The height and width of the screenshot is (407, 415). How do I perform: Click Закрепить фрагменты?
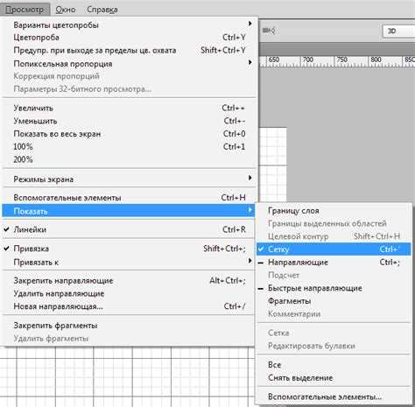coord(129,326)
